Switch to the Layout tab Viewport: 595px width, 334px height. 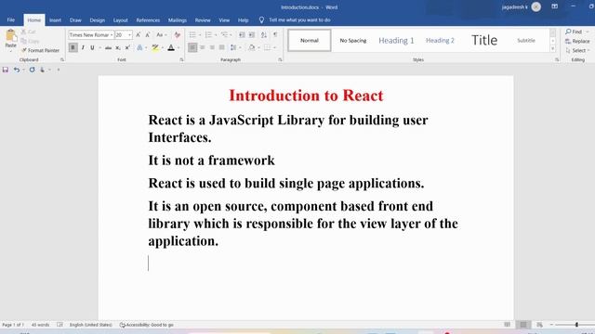click(x=120, y=20)
